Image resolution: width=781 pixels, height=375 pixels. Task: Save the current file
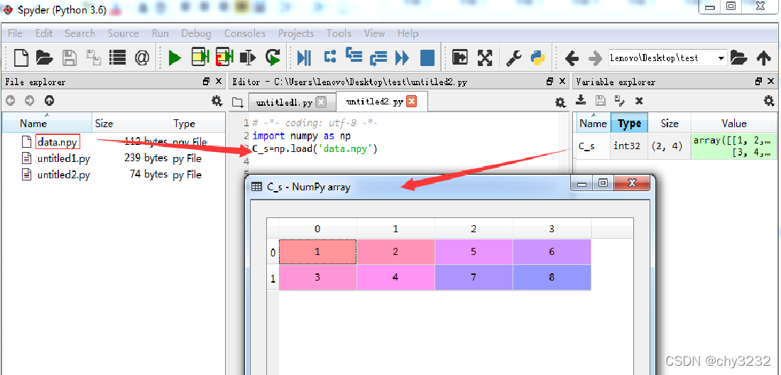coord(70,58)
